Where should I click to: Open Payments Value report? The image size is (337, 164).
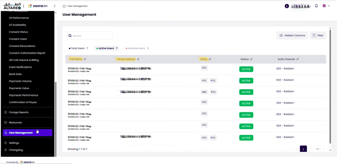coord(19,88)
